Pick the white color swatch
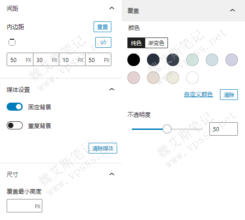Image resolution: width=245 pixels, height=220 pixels. point(192,78)
